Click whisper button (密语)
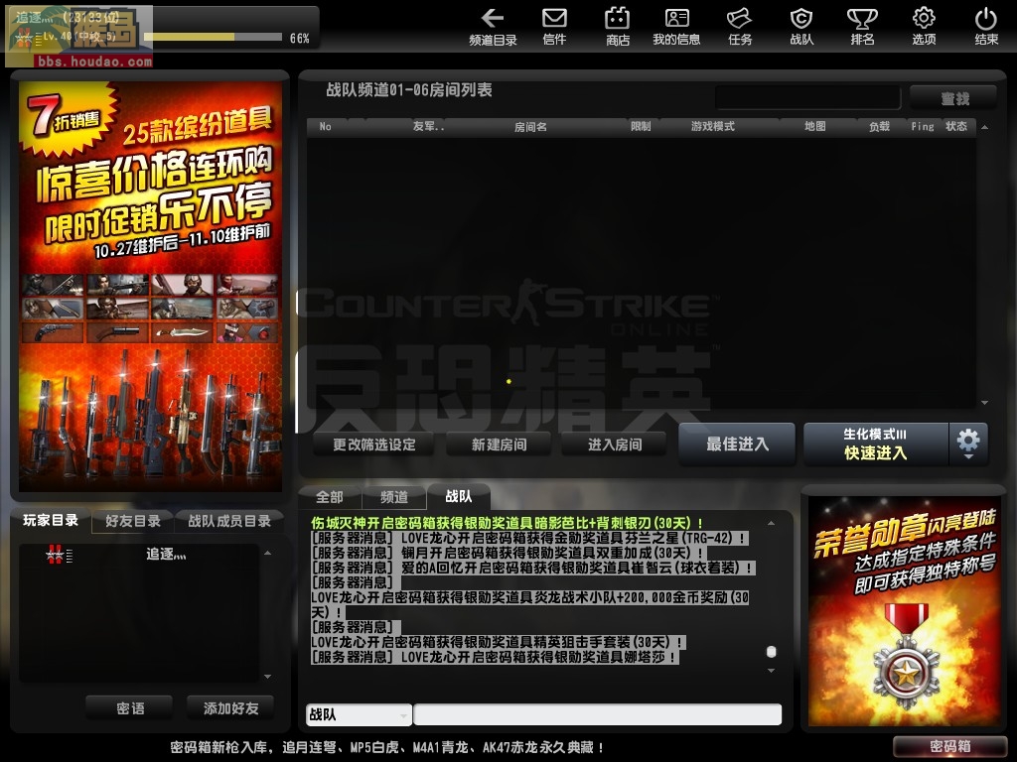 [x=130, y=708]
